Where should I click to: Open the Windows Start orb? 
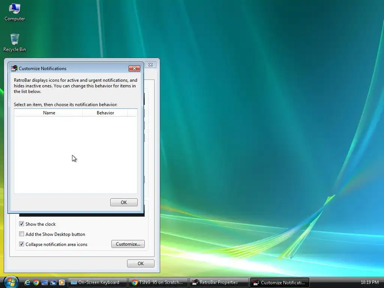pyautogui.click(x=11, y=282)
